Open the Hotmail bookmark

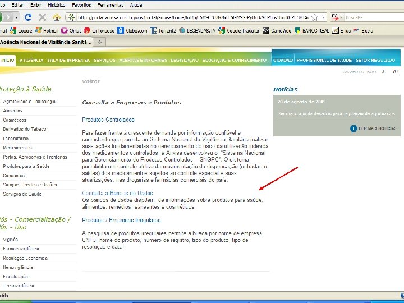pyautogui.click(x=47, y=31)
